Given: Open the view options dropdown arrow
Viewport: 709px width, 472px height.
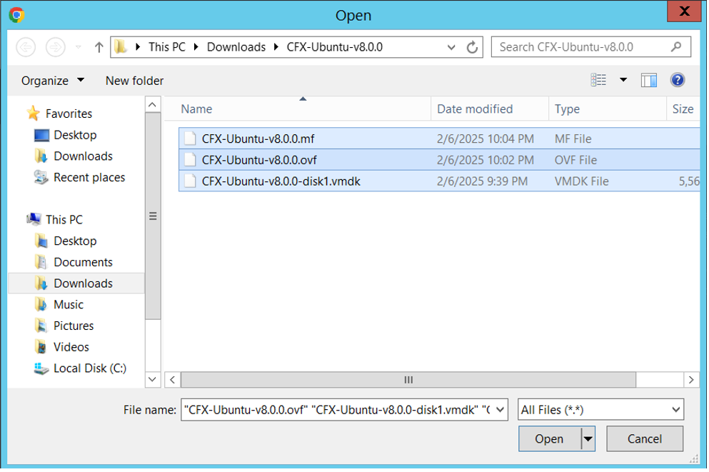Looking at the screenshot, I should pyautogui.click(x=623, y=80).
